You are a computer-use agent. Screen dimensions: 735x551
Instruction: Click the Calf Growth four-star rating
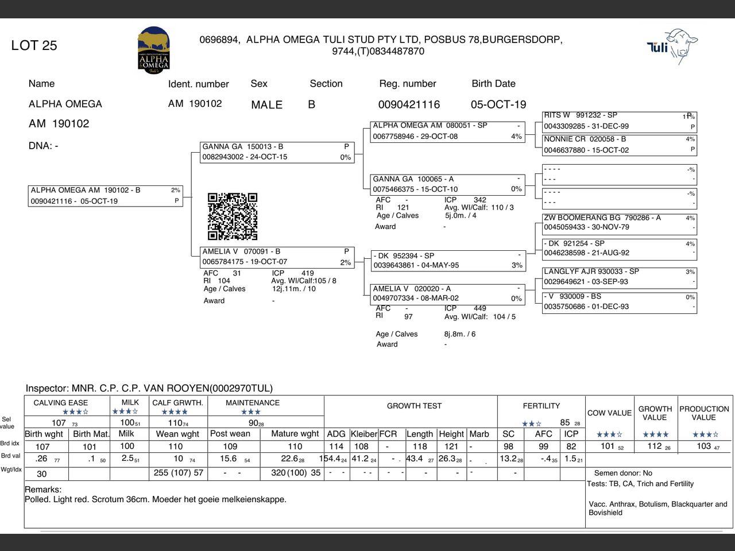coord(175,412)
